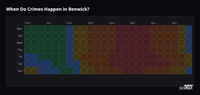The image size is (200, 95).
Task: Select the Tuesday 9am orange cell
Action: [x=90, y=36]
